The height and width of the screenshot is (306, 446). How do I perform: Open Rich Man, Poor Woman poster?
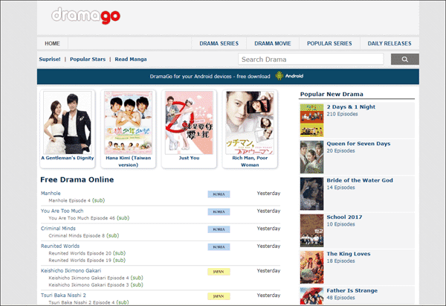250,123
